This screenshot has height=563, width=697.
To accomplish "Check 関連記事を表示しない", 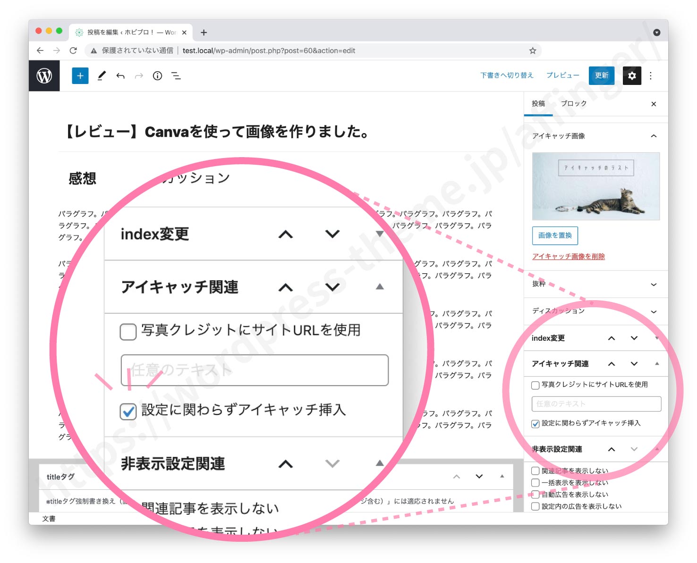I will 535,471.
